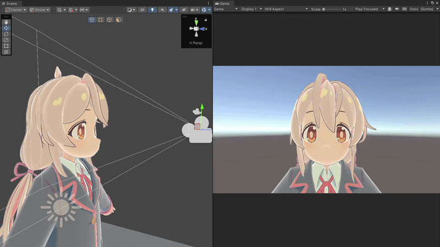Toggle hidden objects scene visibility button
The width and height of the screenshot is (440, 247).
pos(184,10)
